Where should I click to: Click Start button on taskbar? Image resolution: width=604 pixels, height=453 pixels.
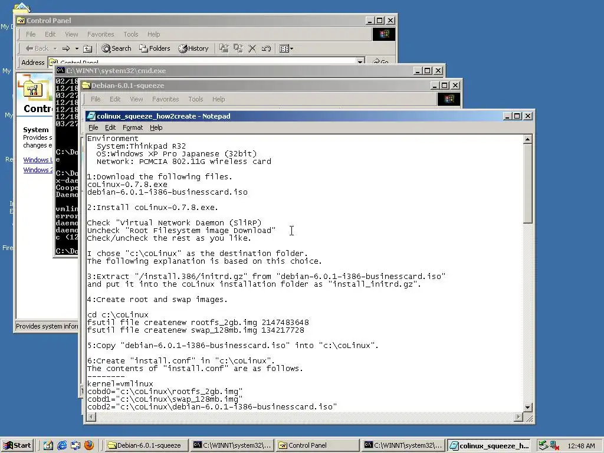point(18,445)
